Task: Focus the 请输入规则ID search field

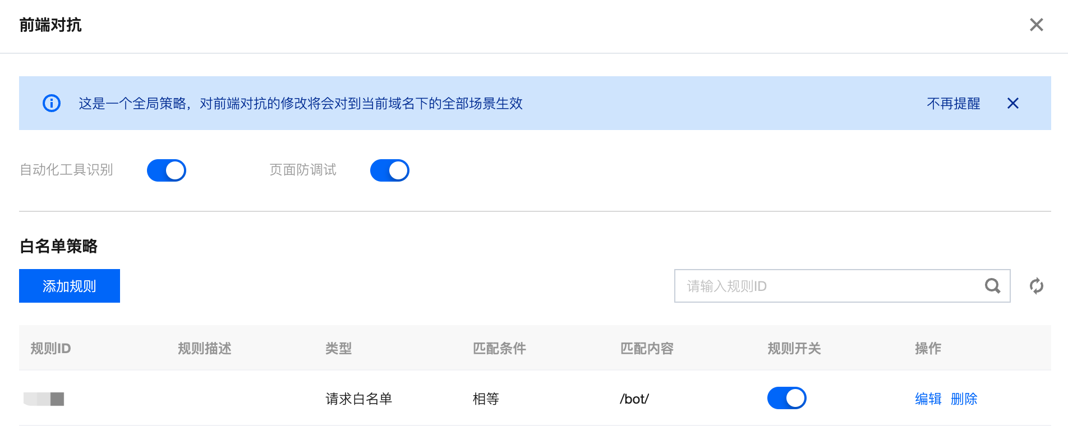Action: pos(830,286)
